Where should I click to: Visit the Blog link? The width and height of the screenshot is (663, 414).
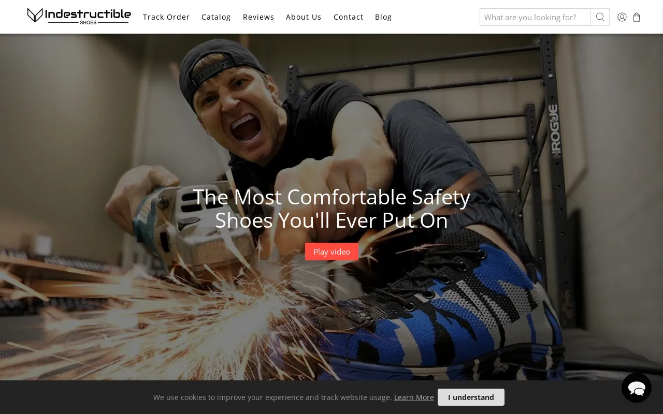point(383,17)
